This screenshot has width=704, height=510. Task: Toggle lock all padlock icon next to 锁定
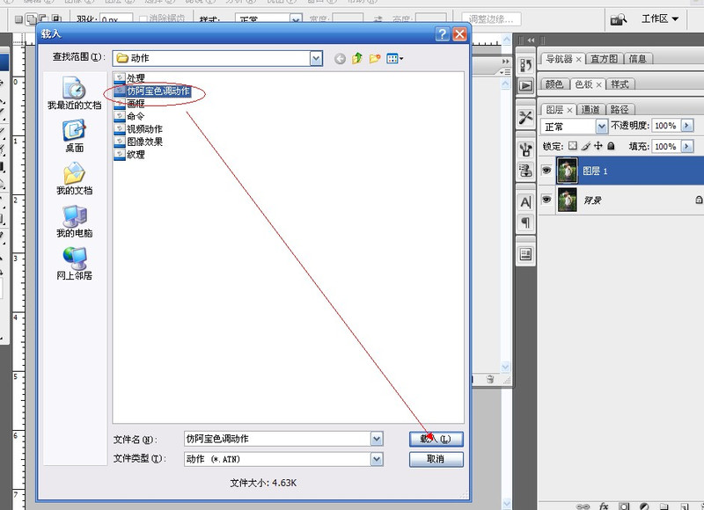(x=611, y=146)
